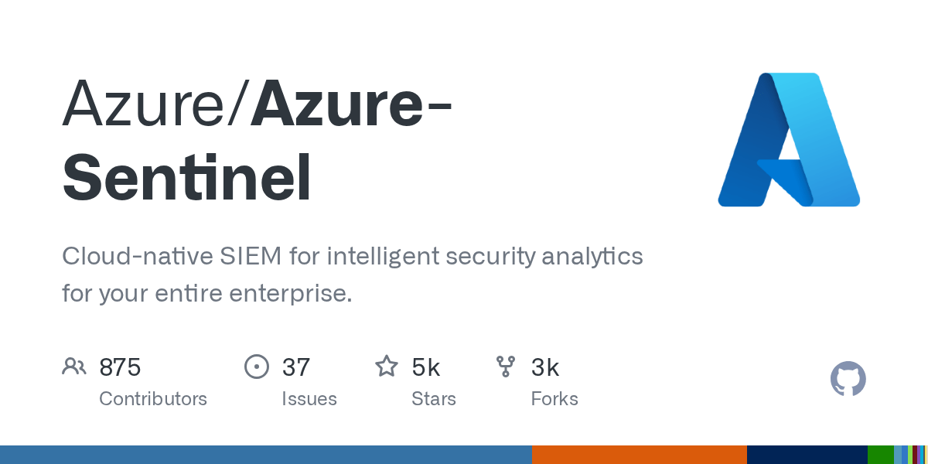The height and width of the screenshot is (464, 928).
Task: Click the Forks branch icon
Action: 506,367
